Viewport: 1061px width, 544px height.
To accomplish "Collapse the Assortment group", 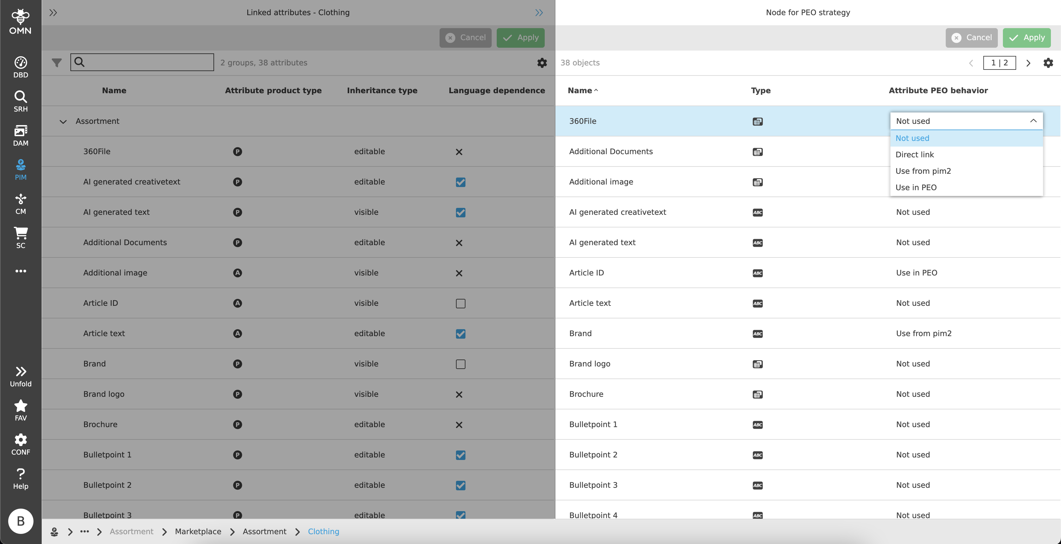I will 63,122.
